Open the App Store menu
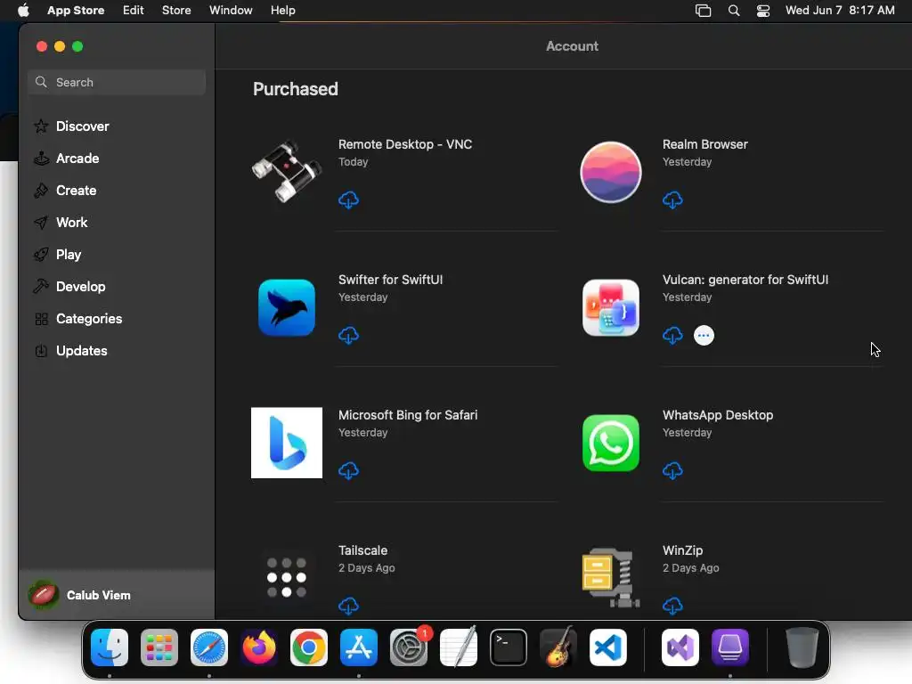This screenshot has width=912, height=684. 76,11
